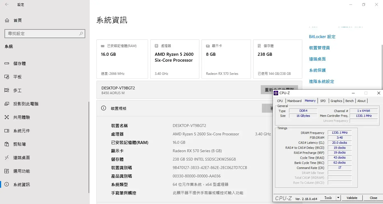Open Multitasking (多工) sidebar item
The height and width of the screenshot is (204, 383).
click(x=17, y=91)
